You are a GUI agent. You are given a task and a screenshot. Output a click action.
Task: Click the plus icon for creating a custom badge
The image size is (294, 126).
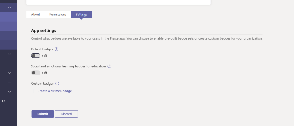pyautogui.click(x=34, y=91)
